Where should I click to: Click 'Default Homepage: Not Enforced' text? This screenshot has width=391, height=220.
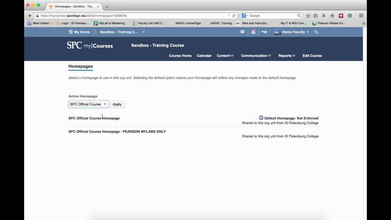(291, 118)
